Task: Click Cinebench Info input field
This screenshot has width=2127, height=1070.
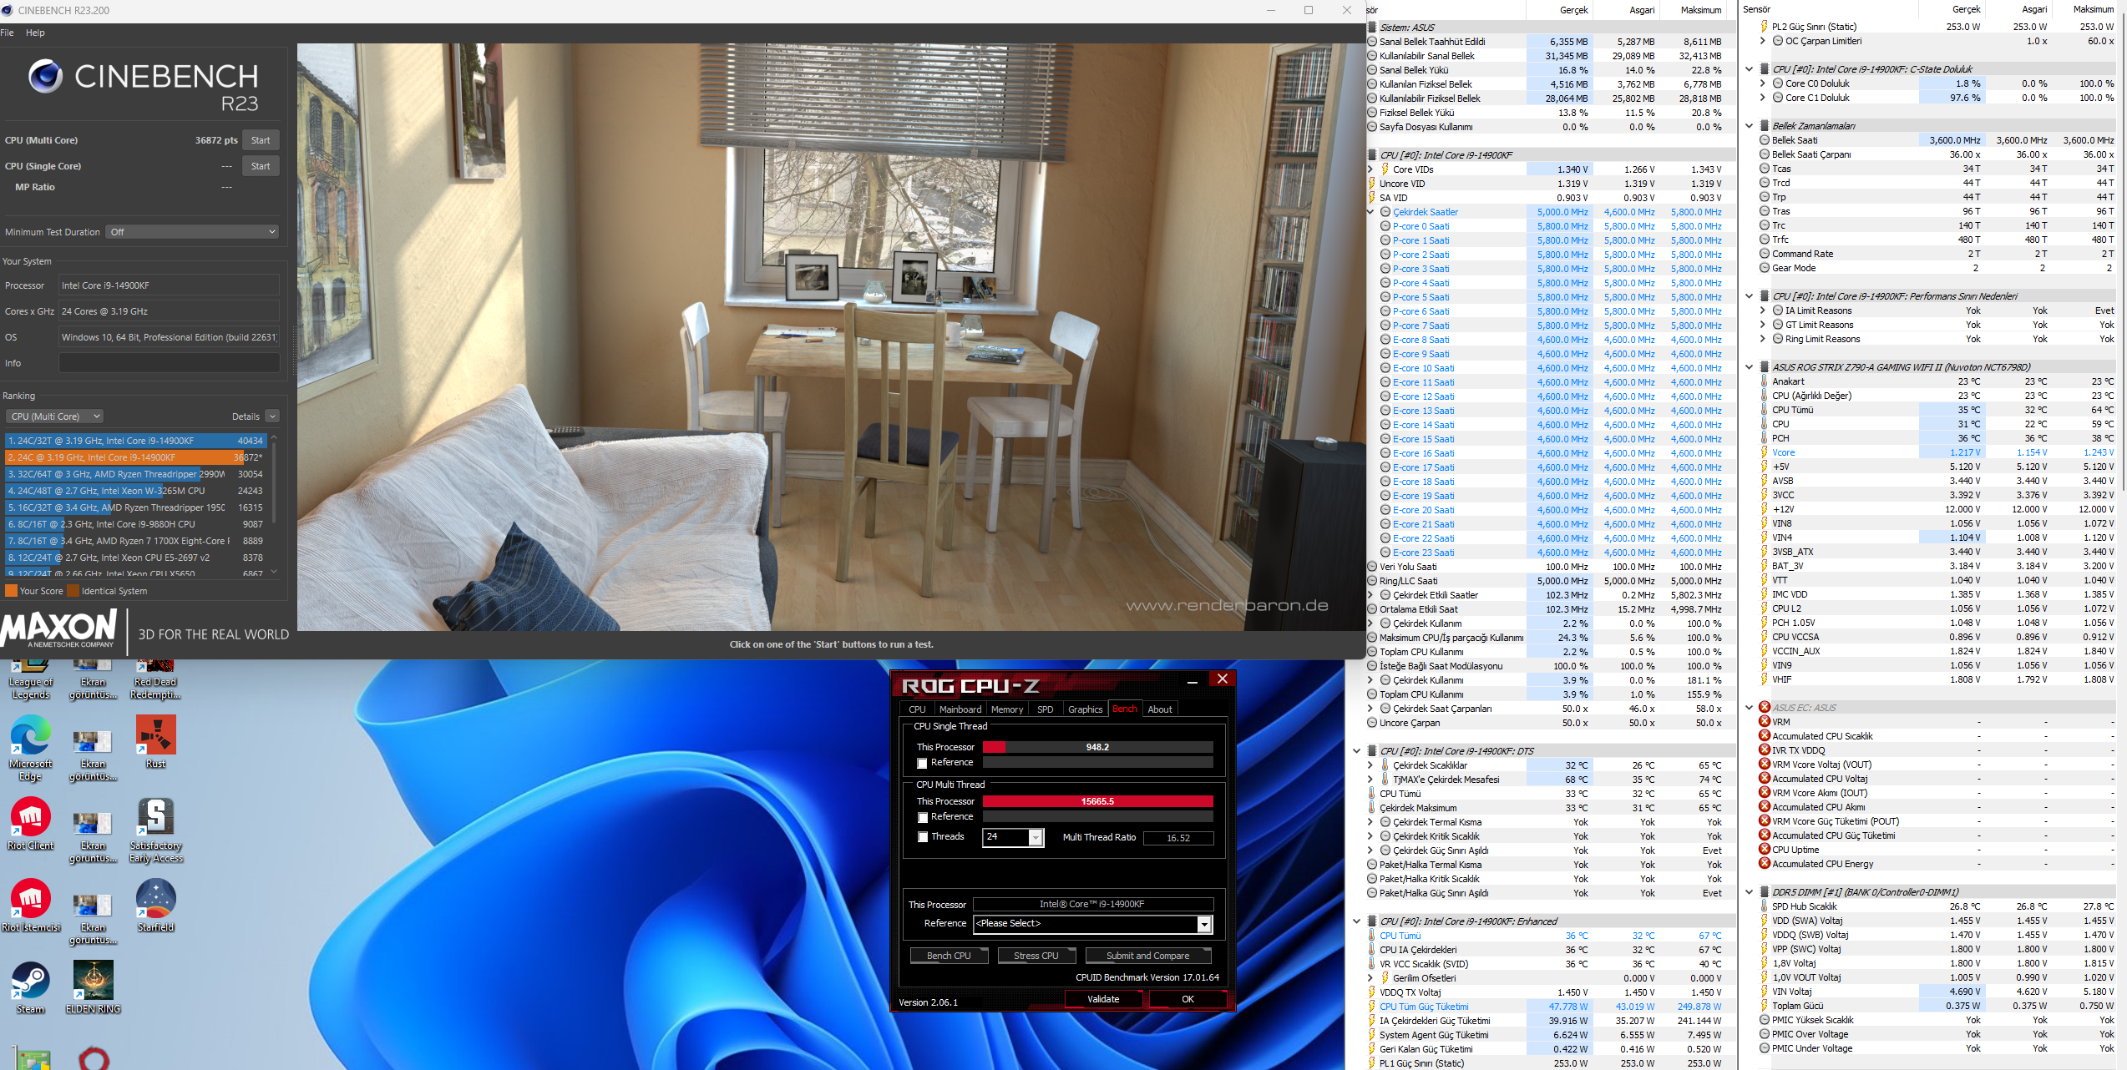Action: [x=169, y=363]
